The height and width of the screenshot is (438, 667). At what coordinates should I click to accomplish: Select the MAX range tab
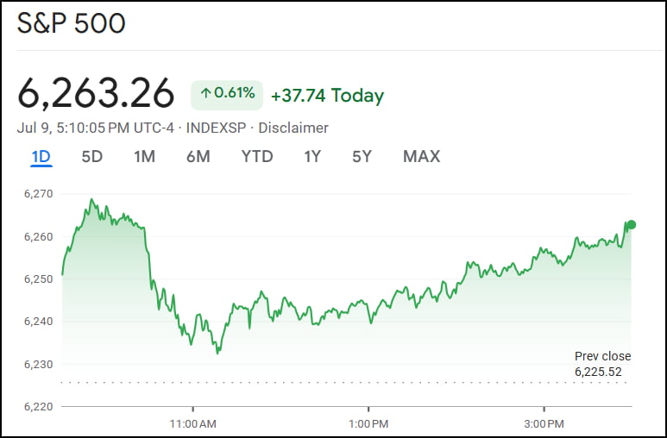tap(421, 157)
